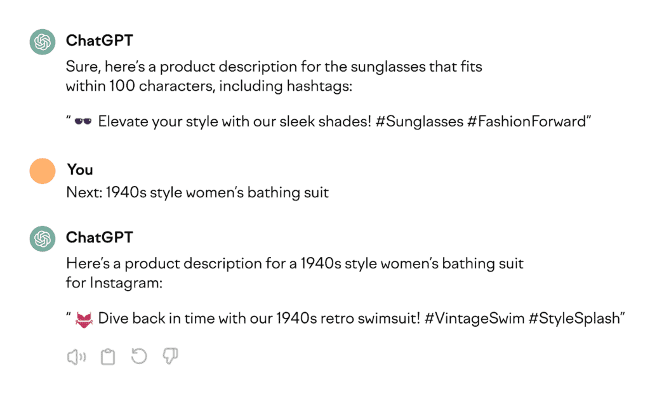Click the user message "Next: 1940s style women's bathing suit"
The height and width of the screenshot is (394, 650).
click(x=197, y=192)
